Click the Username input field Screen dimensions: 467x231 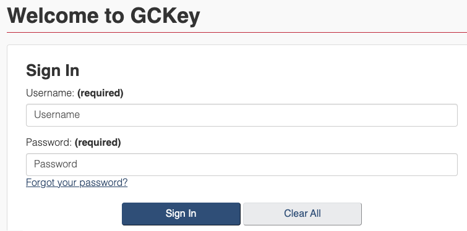pos(242,115)
